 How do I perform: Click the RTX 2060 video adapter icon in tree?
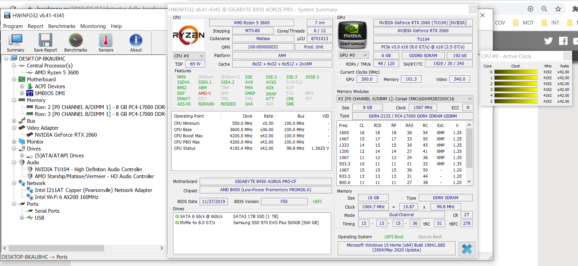[x=30, y=135]
